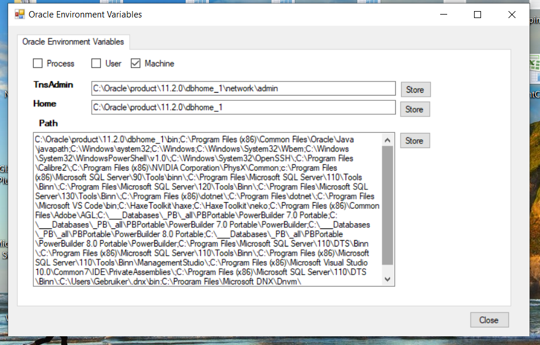540x345 pixels.
Task: Select the Oracle Environment Variables tab
Action: click(x=74, y=42)
